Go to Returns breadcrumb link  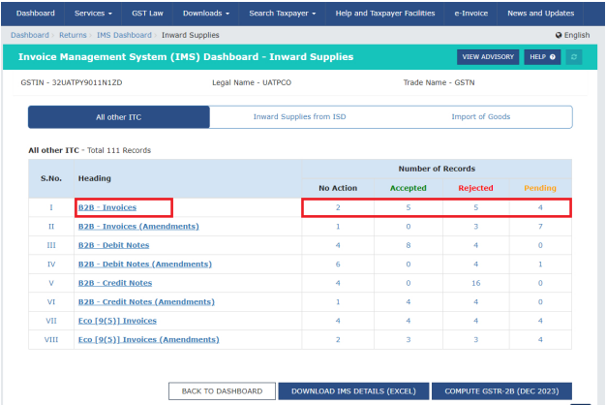coord(73,35)
